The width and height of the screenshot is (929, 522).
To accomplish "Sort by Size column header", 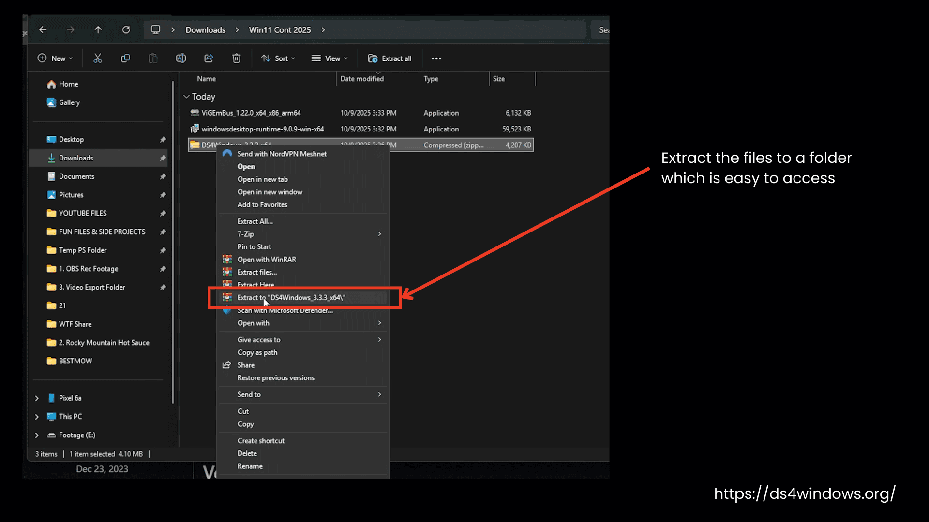I will (x=499, y=79).
